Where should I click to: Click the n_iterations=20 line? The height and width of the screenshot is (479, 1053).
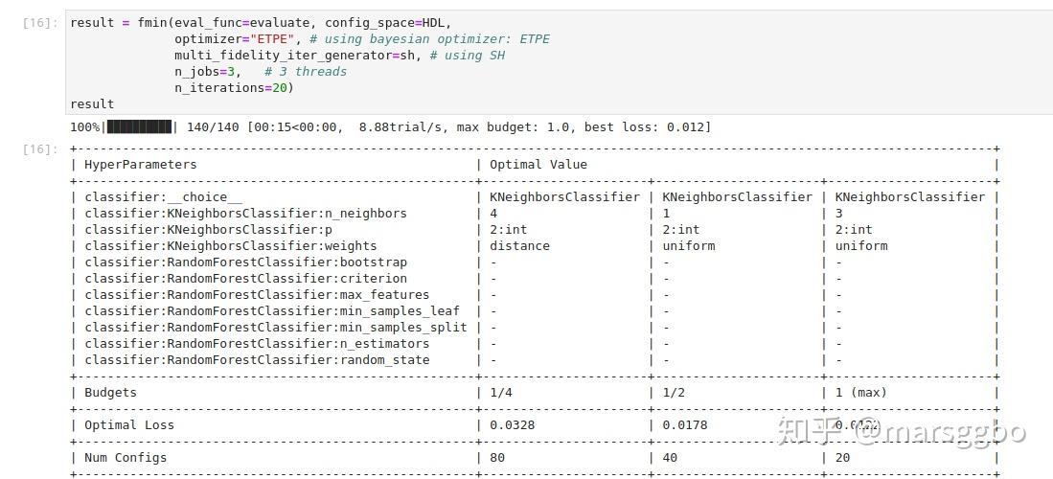pyautogui.click(x=235, y=87)
